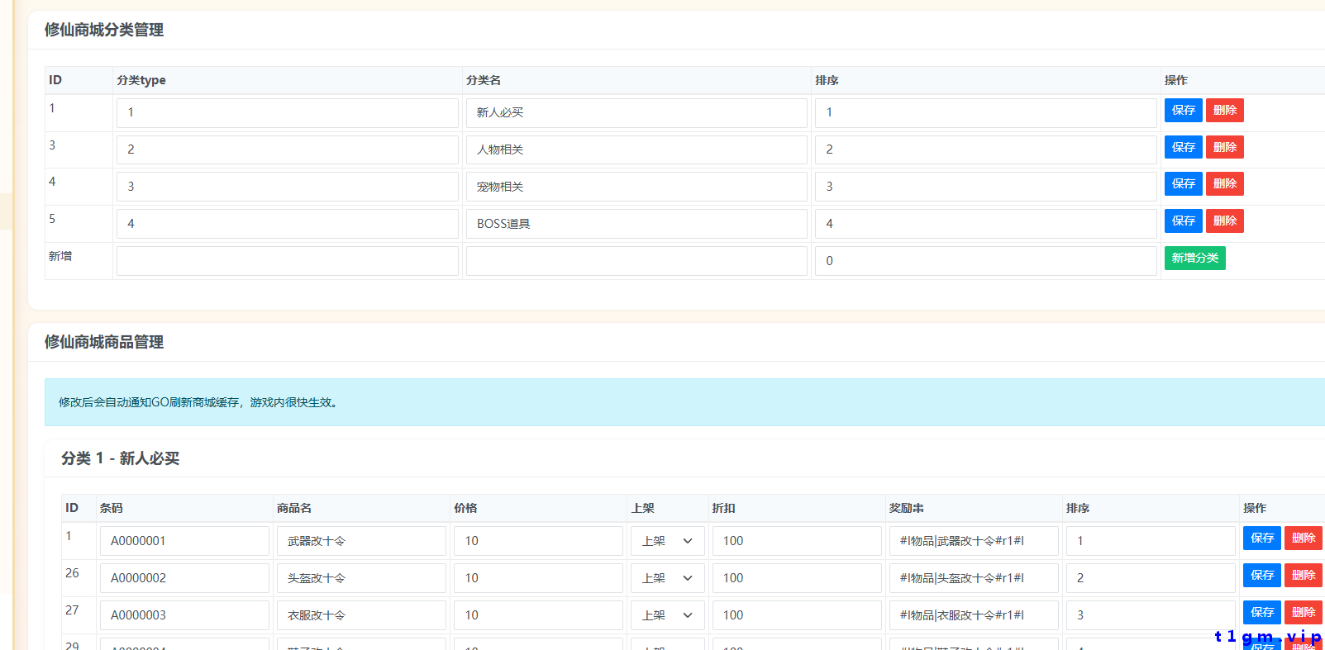This screenshot has width=1325, height=650.
Task: Click the blue notice about GO刷新商城缓存
Action: 684,402
